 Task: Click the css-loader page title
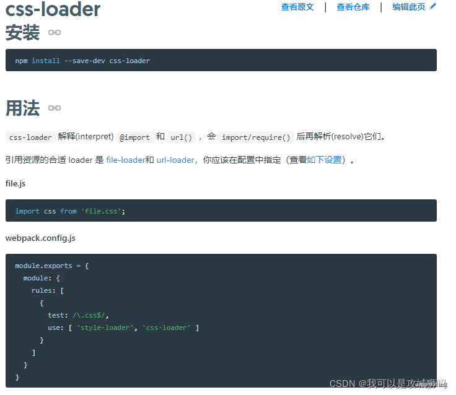[53, 9]
